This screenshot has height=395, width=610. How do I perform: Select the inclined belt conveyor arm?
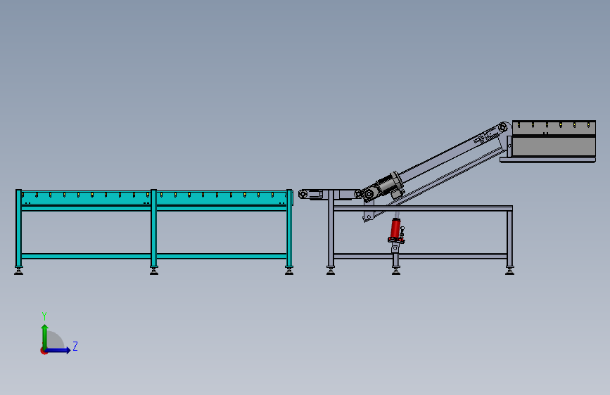click(x=452, y=158)
